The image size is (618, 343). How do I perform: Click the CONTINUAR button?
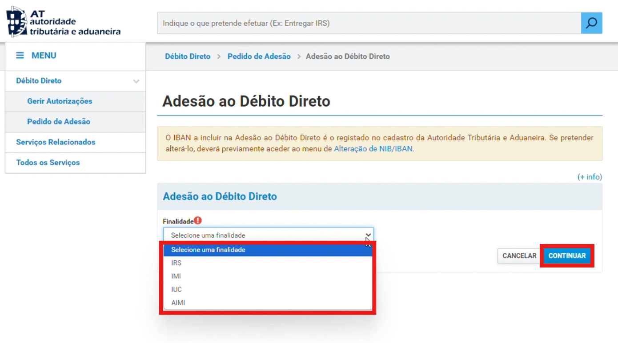[567, 256]
